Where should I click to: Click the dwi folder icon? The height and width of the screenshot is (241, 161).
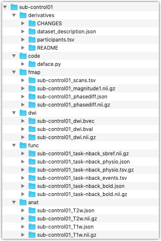23,113
